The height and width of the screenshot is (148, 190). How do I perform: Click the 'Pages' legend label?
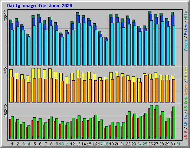186,45
